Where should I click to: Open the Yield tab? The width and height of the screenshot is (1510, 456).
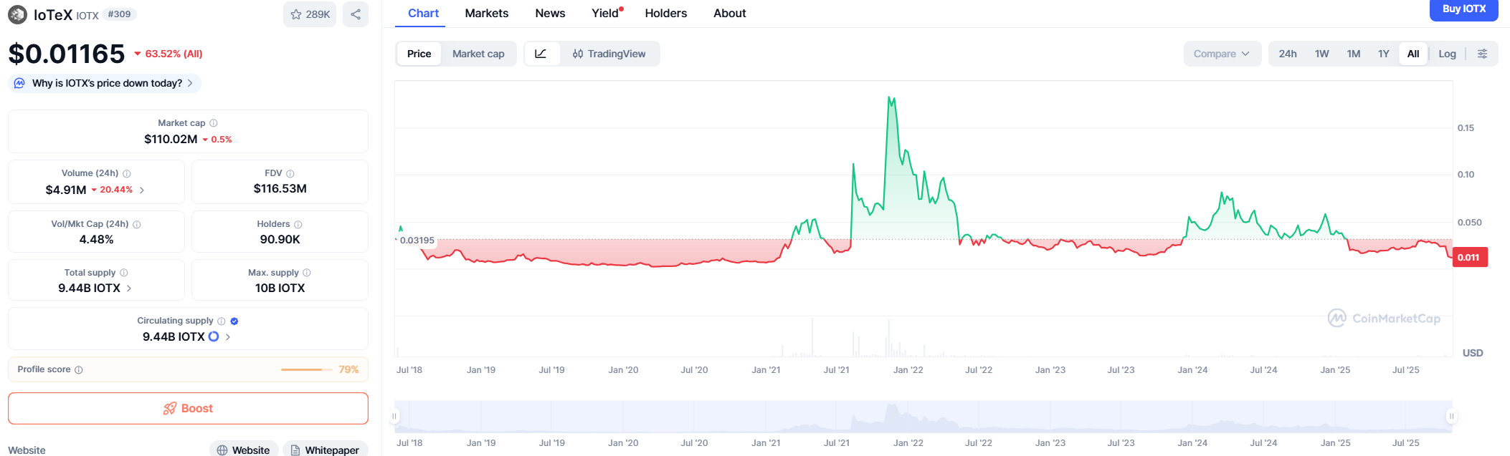tap(607, 13)
